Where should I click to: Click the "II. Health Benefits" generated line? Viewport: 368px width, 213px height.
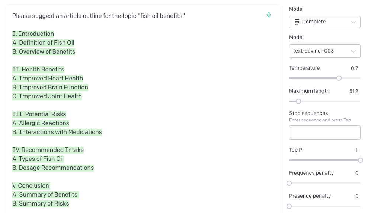click(38, 70)
